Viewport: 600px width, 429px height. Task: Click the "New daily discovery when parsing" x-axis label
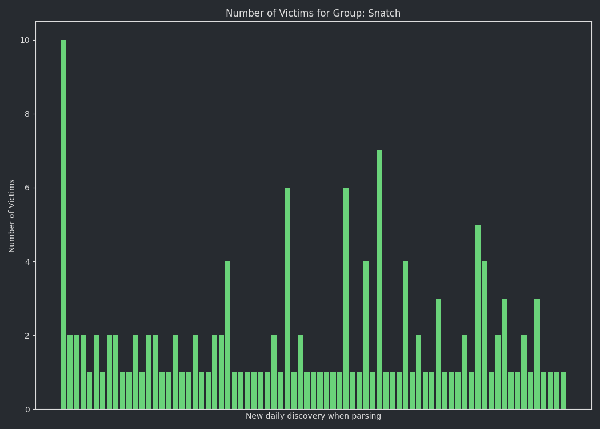point(313,416)
